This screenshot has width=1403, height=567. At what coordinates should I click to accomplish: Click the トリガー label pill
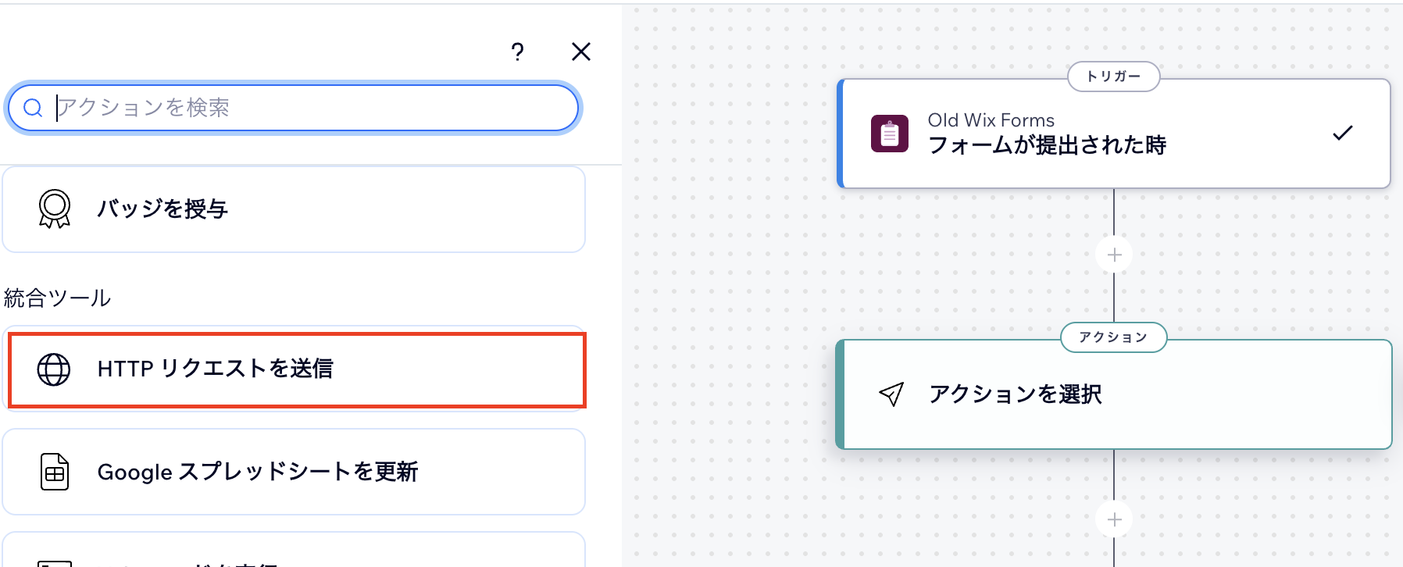1113,77
